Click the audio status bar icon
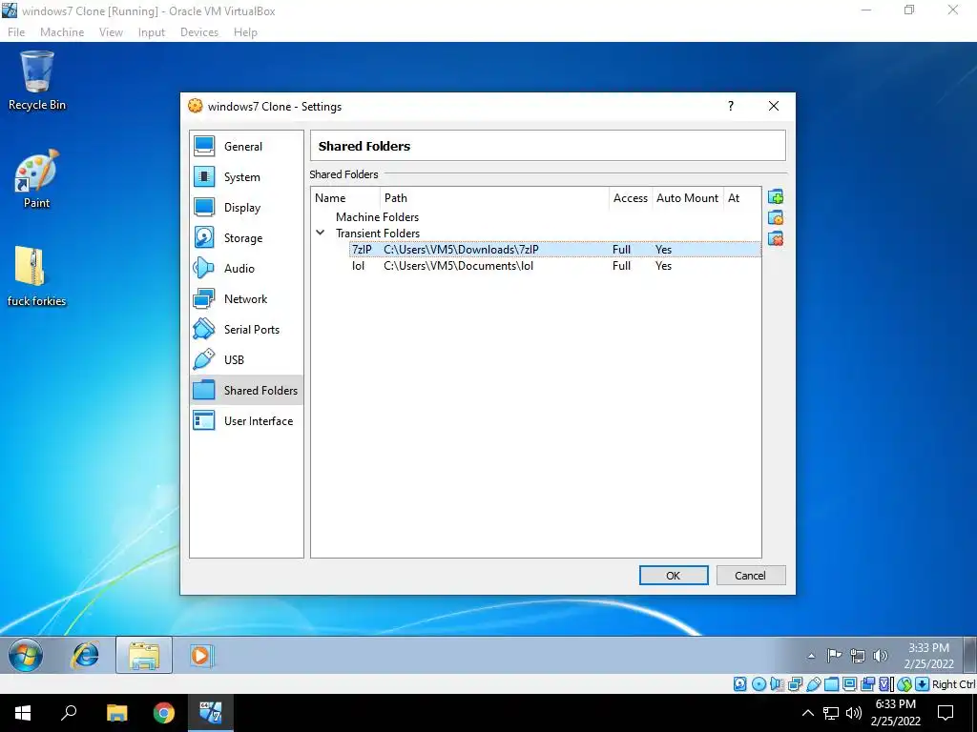977x732 pixels. (x=777, y=684)
